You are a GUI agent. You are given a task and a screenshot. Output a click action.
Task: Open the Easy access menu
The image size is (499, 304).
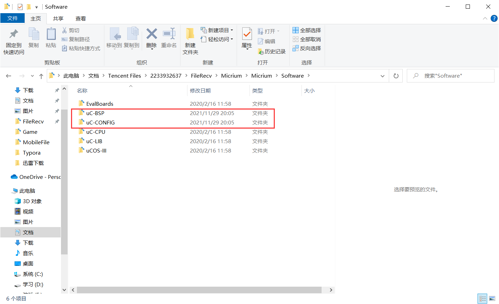coord(217,39)
